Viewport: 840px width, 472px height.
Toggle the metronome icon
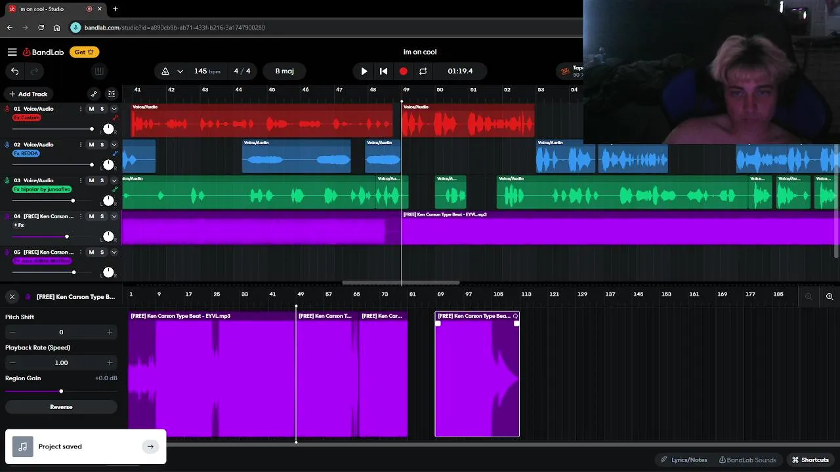point(165,71)
